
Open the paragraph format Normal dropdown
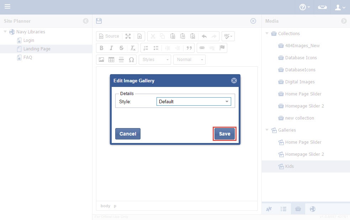pyautogui.click(x=189, y=60)
